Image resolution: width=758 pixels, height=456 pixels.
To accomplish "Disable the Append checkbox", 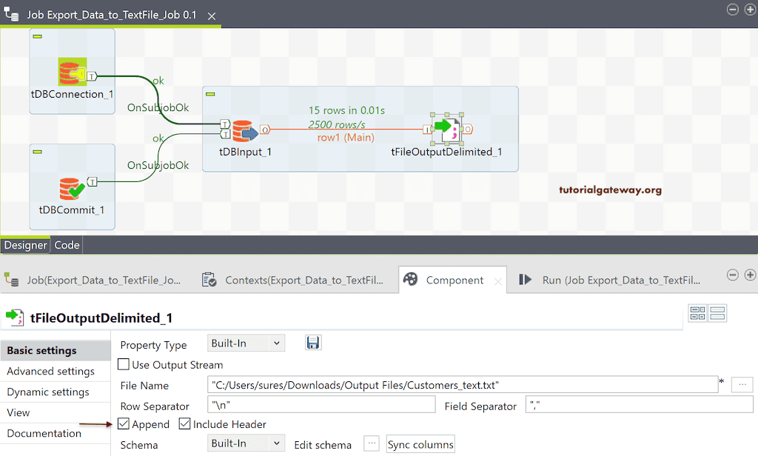I will [x=123, y=424].
